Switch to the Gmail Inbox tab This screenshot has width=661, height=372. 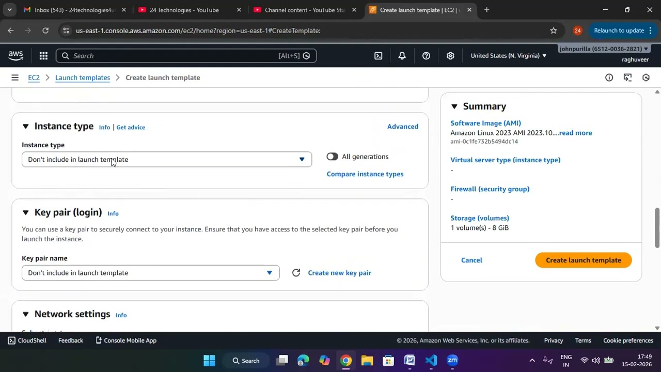point(74,10)
